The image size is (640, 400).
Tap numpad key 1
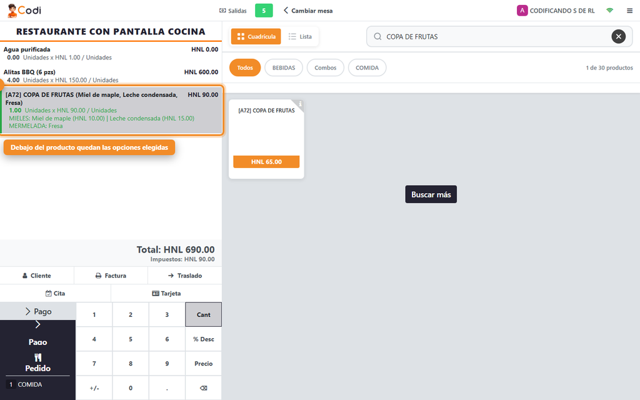click(x=94, y=314)
